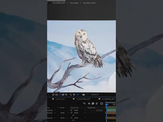This screenshot has width=163, height=122.
Task: Click the TrkMat column header
Action: click(62, 108)
